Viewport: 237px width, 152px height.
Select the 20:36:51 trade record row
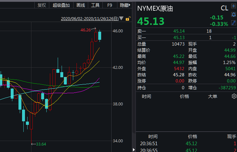pos(186,143)
